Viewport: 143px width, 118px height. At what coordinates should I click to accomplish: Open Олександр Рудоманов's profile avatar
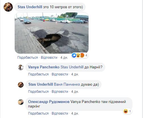(x=21, y=102)
